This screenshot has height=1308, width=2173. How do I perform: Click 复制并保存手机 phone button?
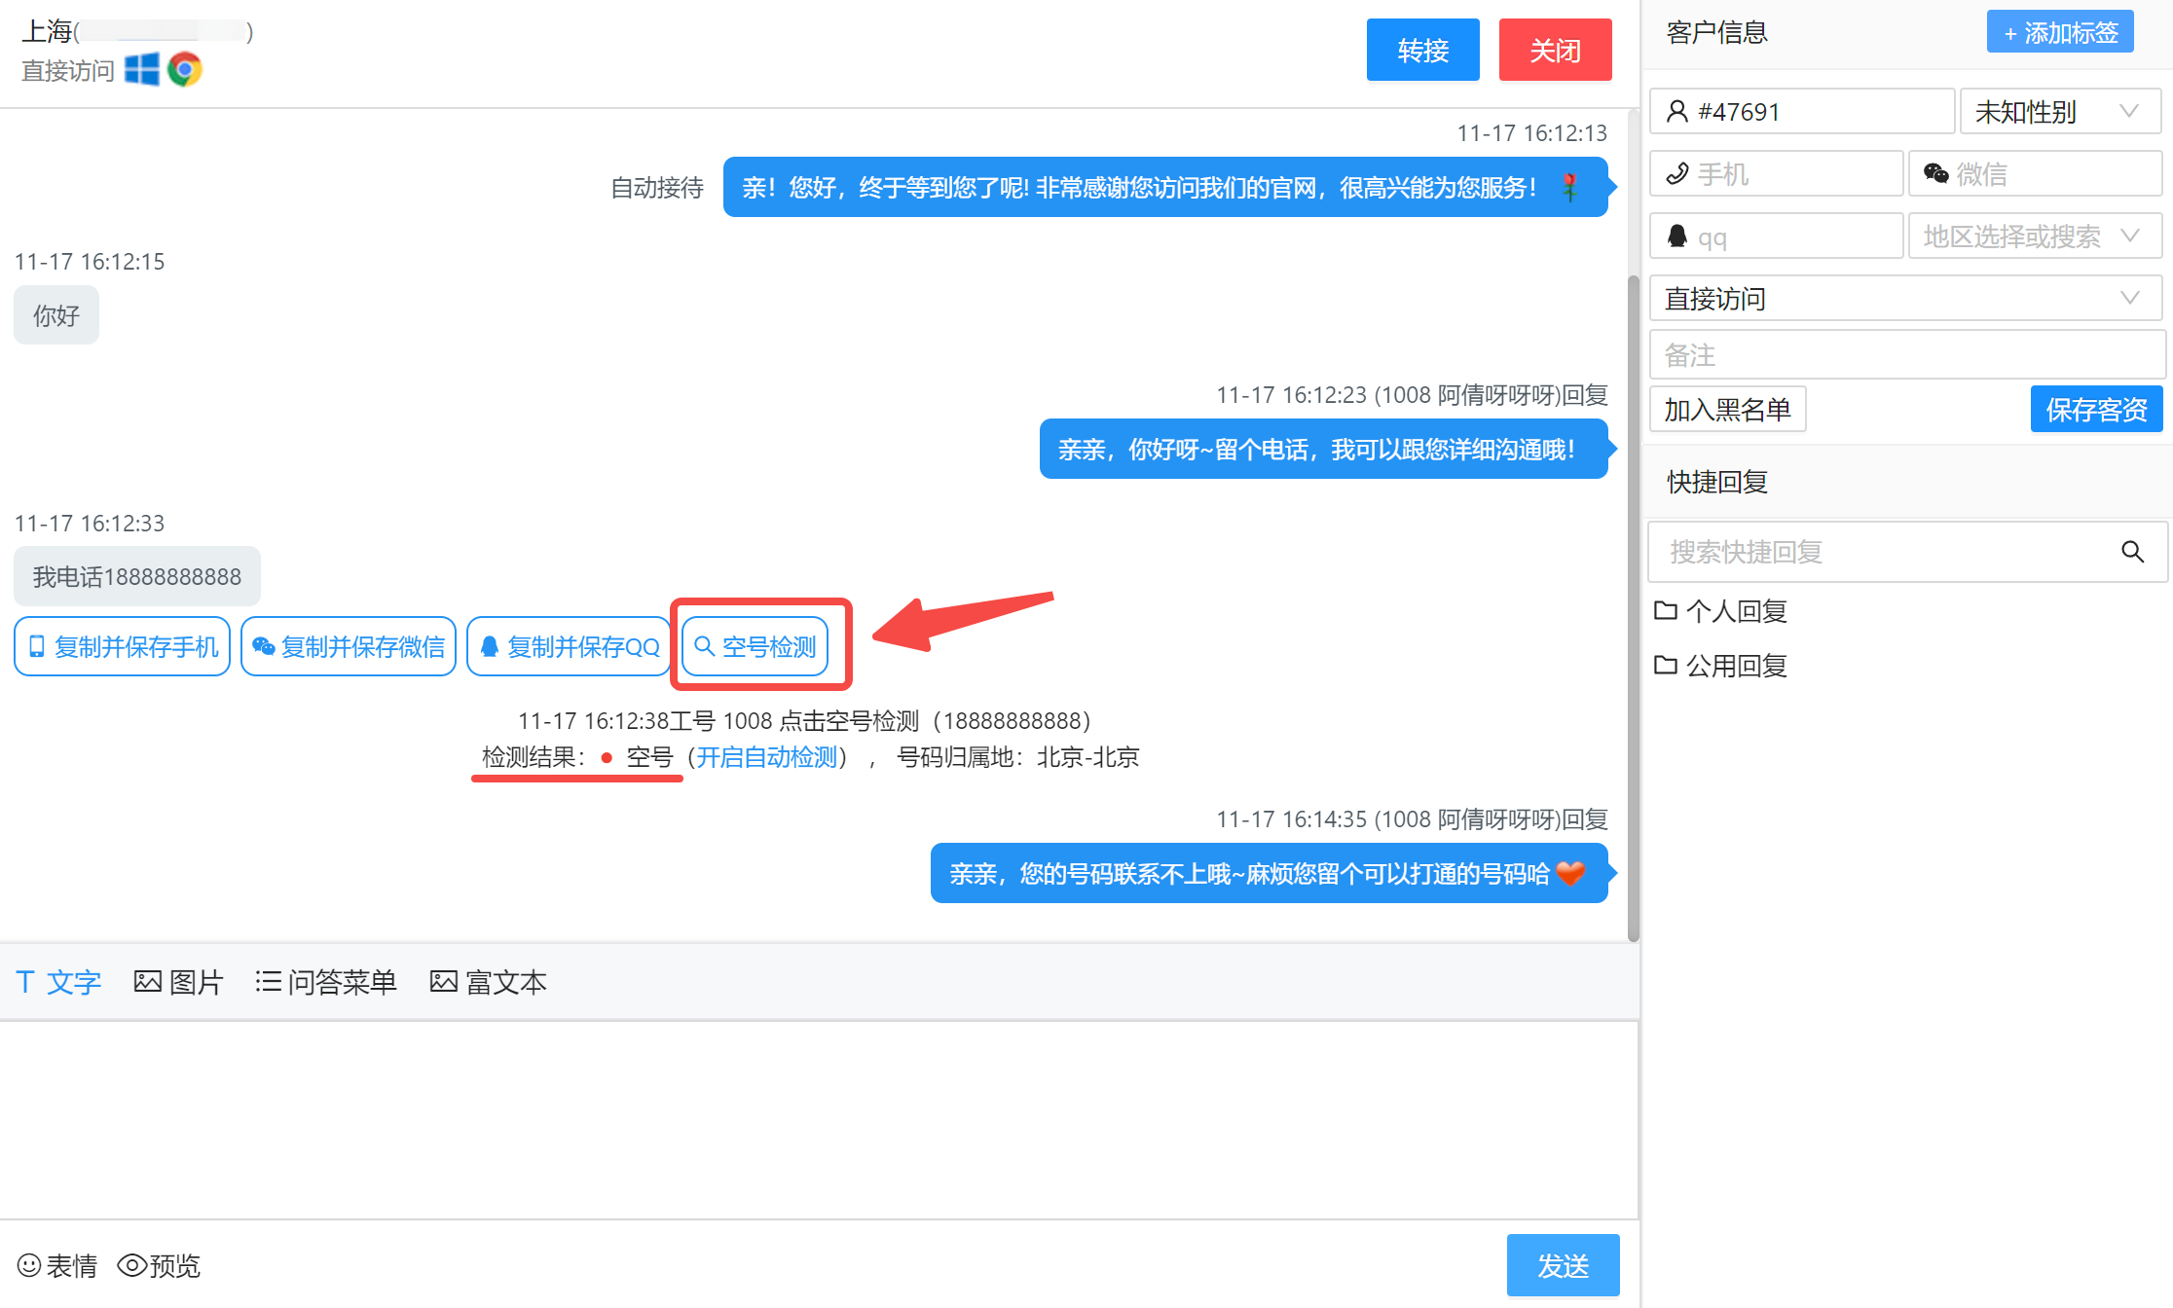pyautogui.click(x=123, y=646)
